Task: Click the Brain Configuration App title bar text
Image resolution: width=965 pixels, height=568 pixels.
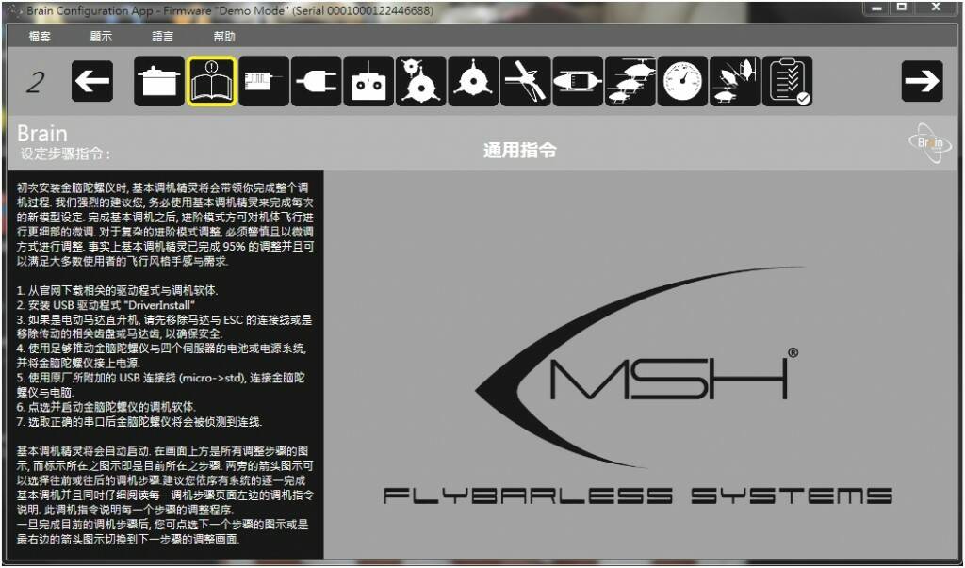Action: [x=230, y=11]
